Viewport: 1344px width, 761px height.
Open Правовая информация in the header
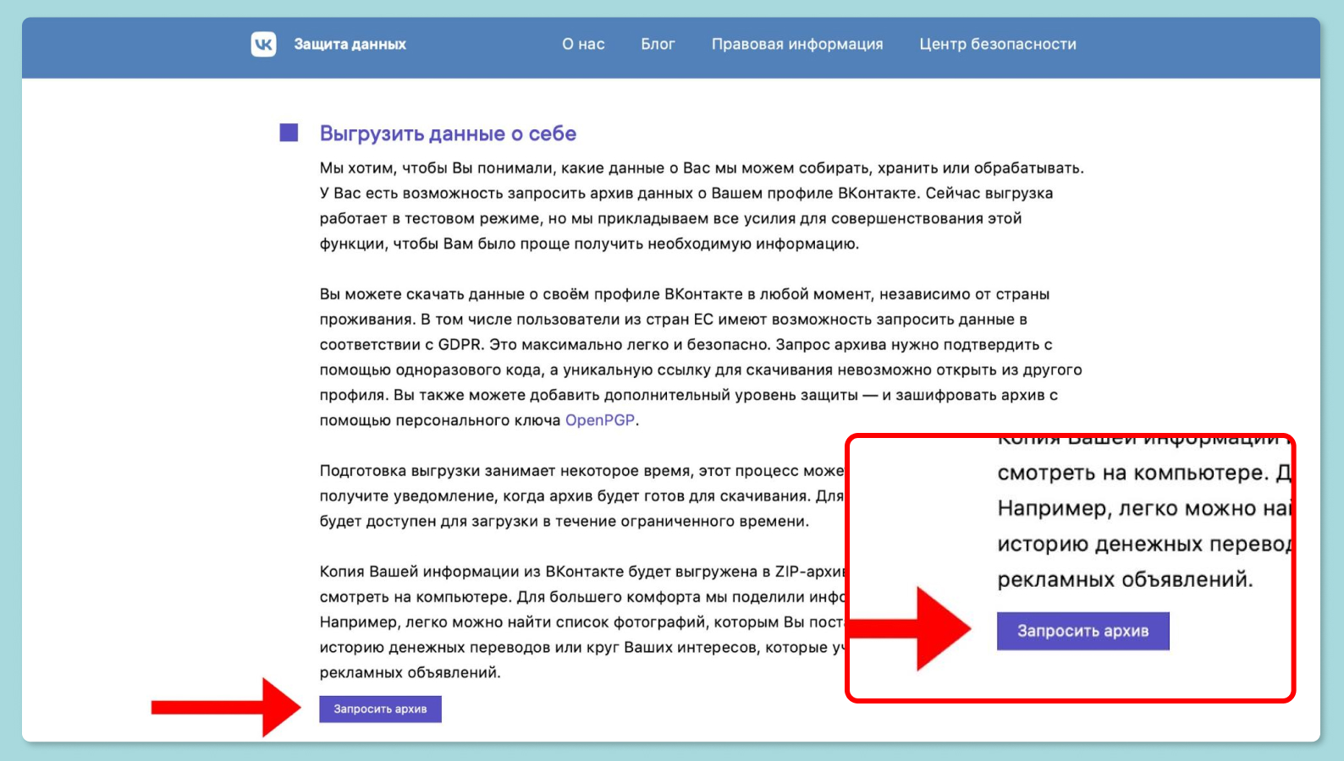[797, 44]
